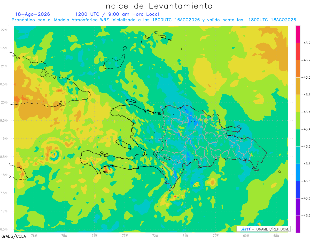The height and width of the screenshot is (239, 310).
Task: Click the teal-cyan swatch in the color bar
Action: coord(298,155)
